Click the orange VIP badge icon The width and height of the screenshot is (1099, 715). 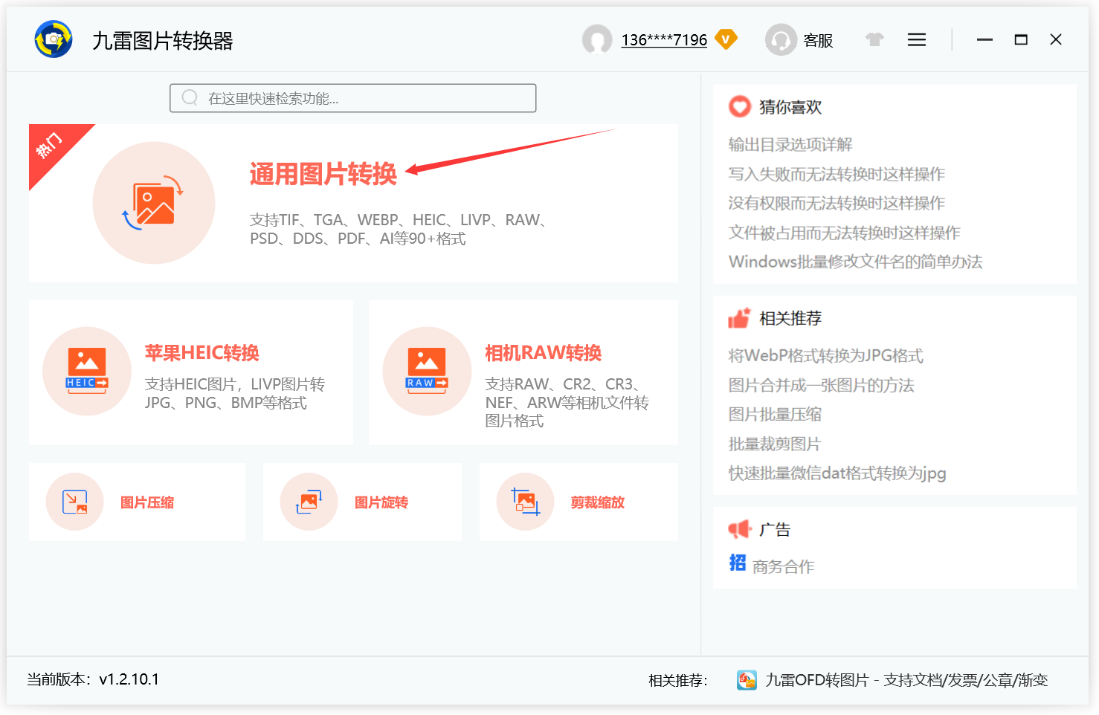[726, 39]
